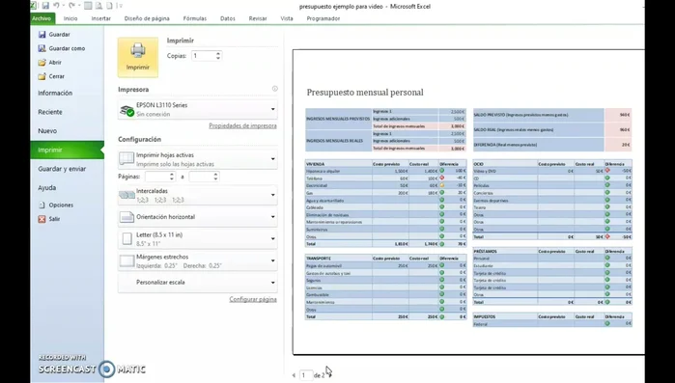Expand the Intercaladas dropdown arrow
The image size is (675, 383).
pyautogui.click(x=273, y=195)
